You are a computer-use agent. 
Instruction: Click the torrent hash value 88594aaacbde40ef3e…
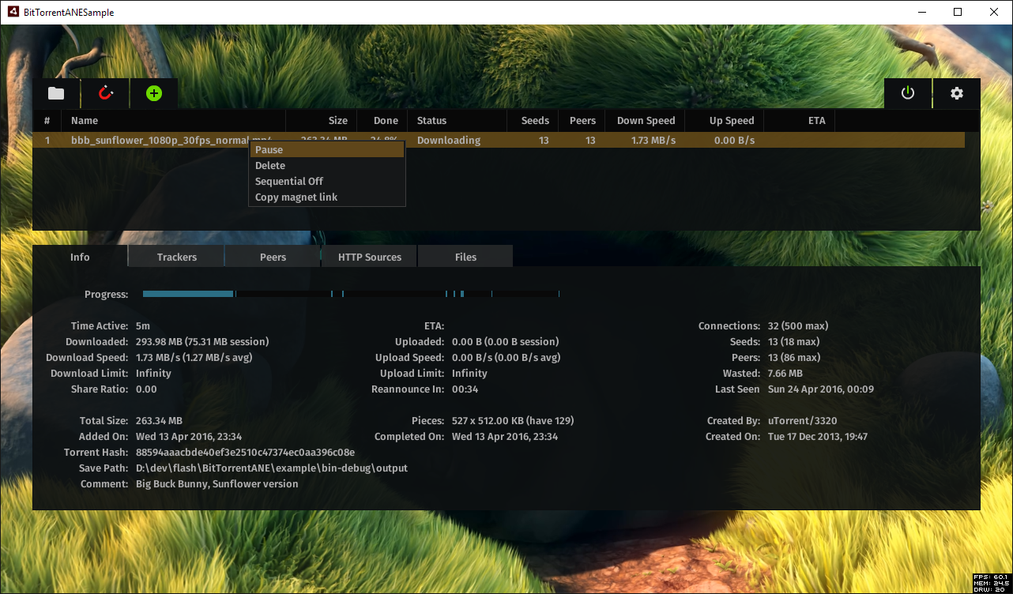(x=245, y=453)
